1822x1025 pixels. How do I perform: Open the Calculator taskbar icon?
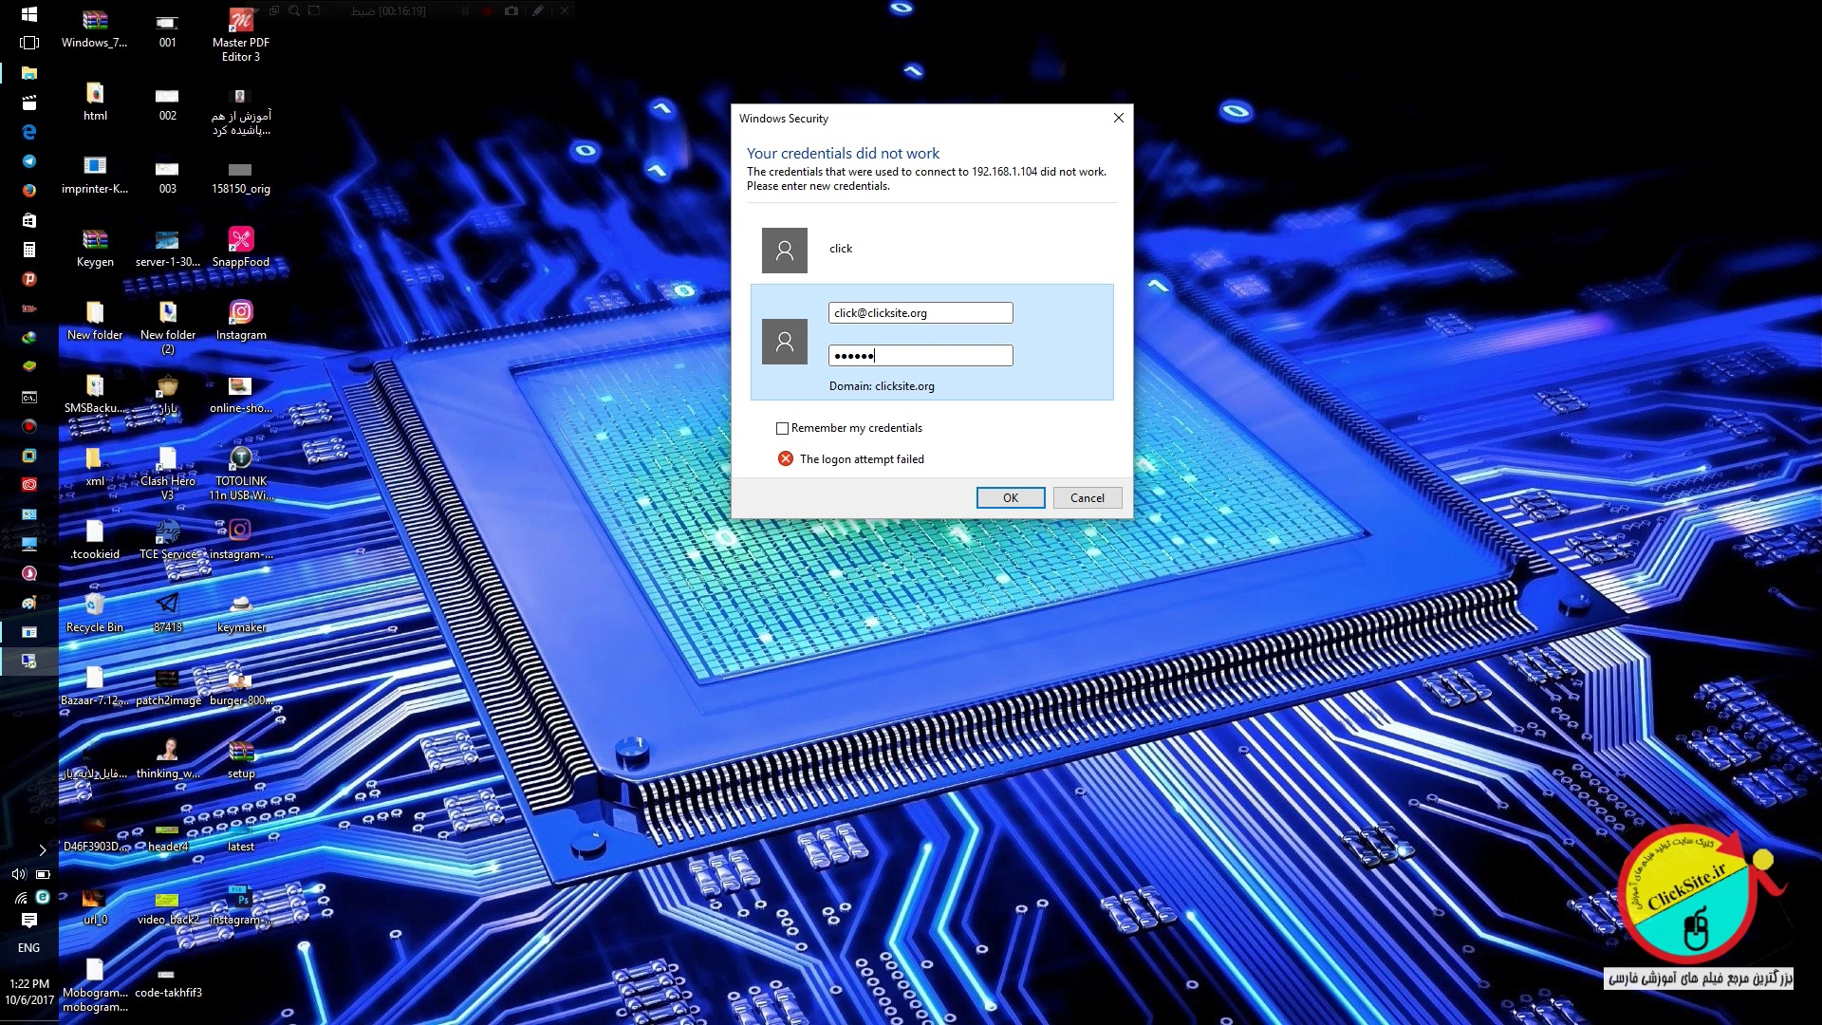28,250
